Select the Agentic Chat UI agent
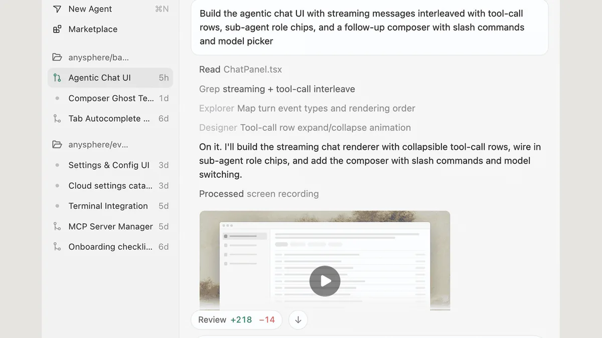602x338 pixels. (x=110, y=78)
